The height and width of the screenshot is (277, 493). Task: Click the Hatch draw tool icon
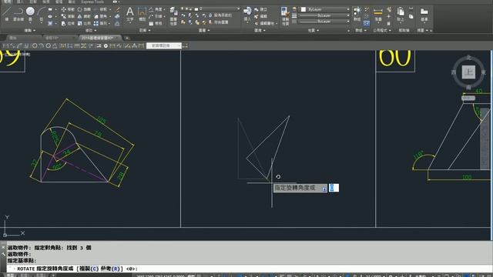point(50,23)
